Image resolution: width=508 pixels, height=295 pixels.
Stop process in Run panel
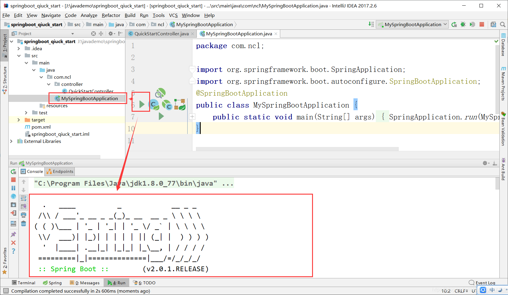point(13,180)
